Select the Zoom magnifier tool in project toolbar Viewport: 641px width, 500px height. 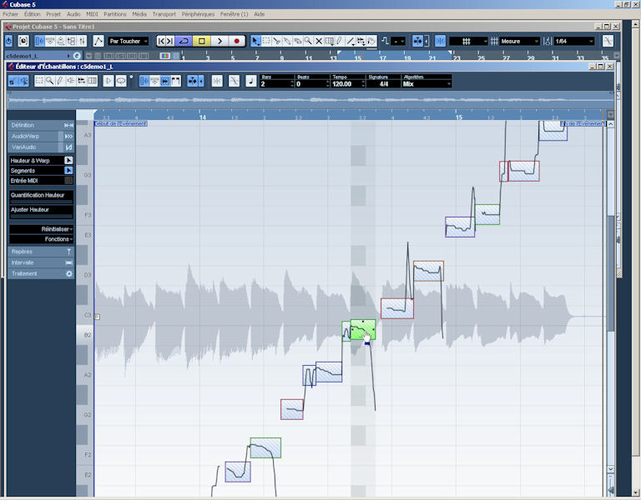click(308, 41)
